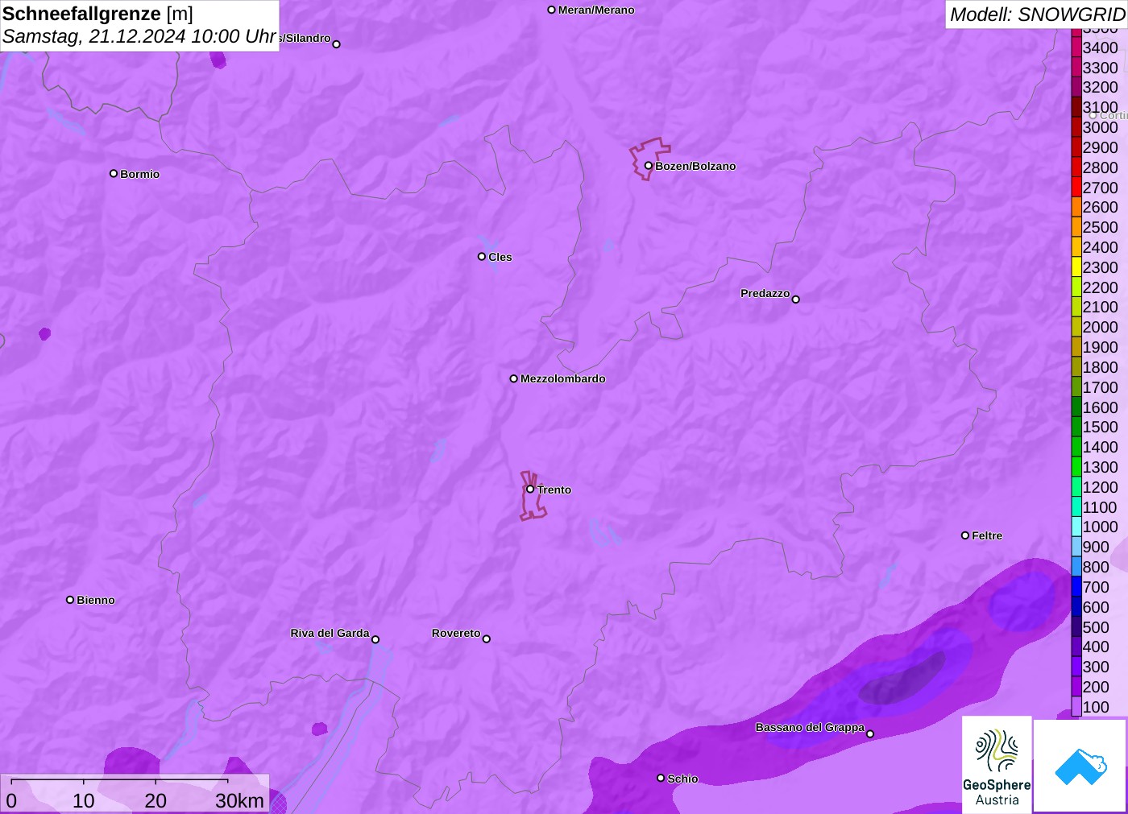1128x814 pixels.
Task: Click the Bozen/Bolzano text label
Action: click(x=695, y=166)
